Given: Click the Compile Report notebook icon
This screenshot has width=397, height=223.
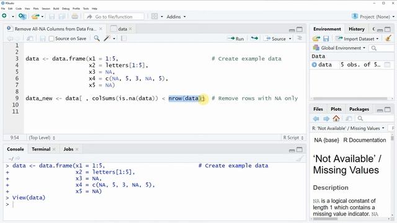Looking at the screenshot, I should coord(124,38).
